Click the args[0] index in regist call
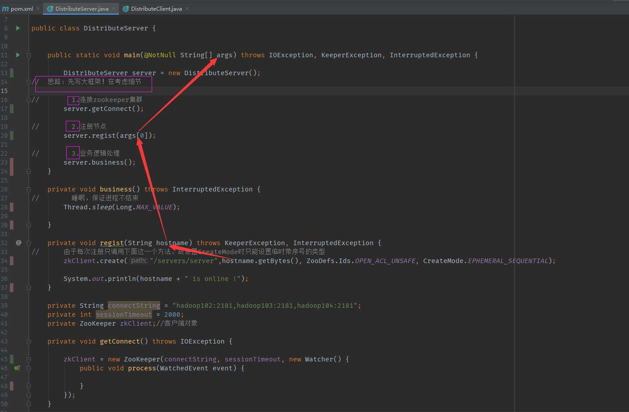The image size is (629, 412). 142,135
